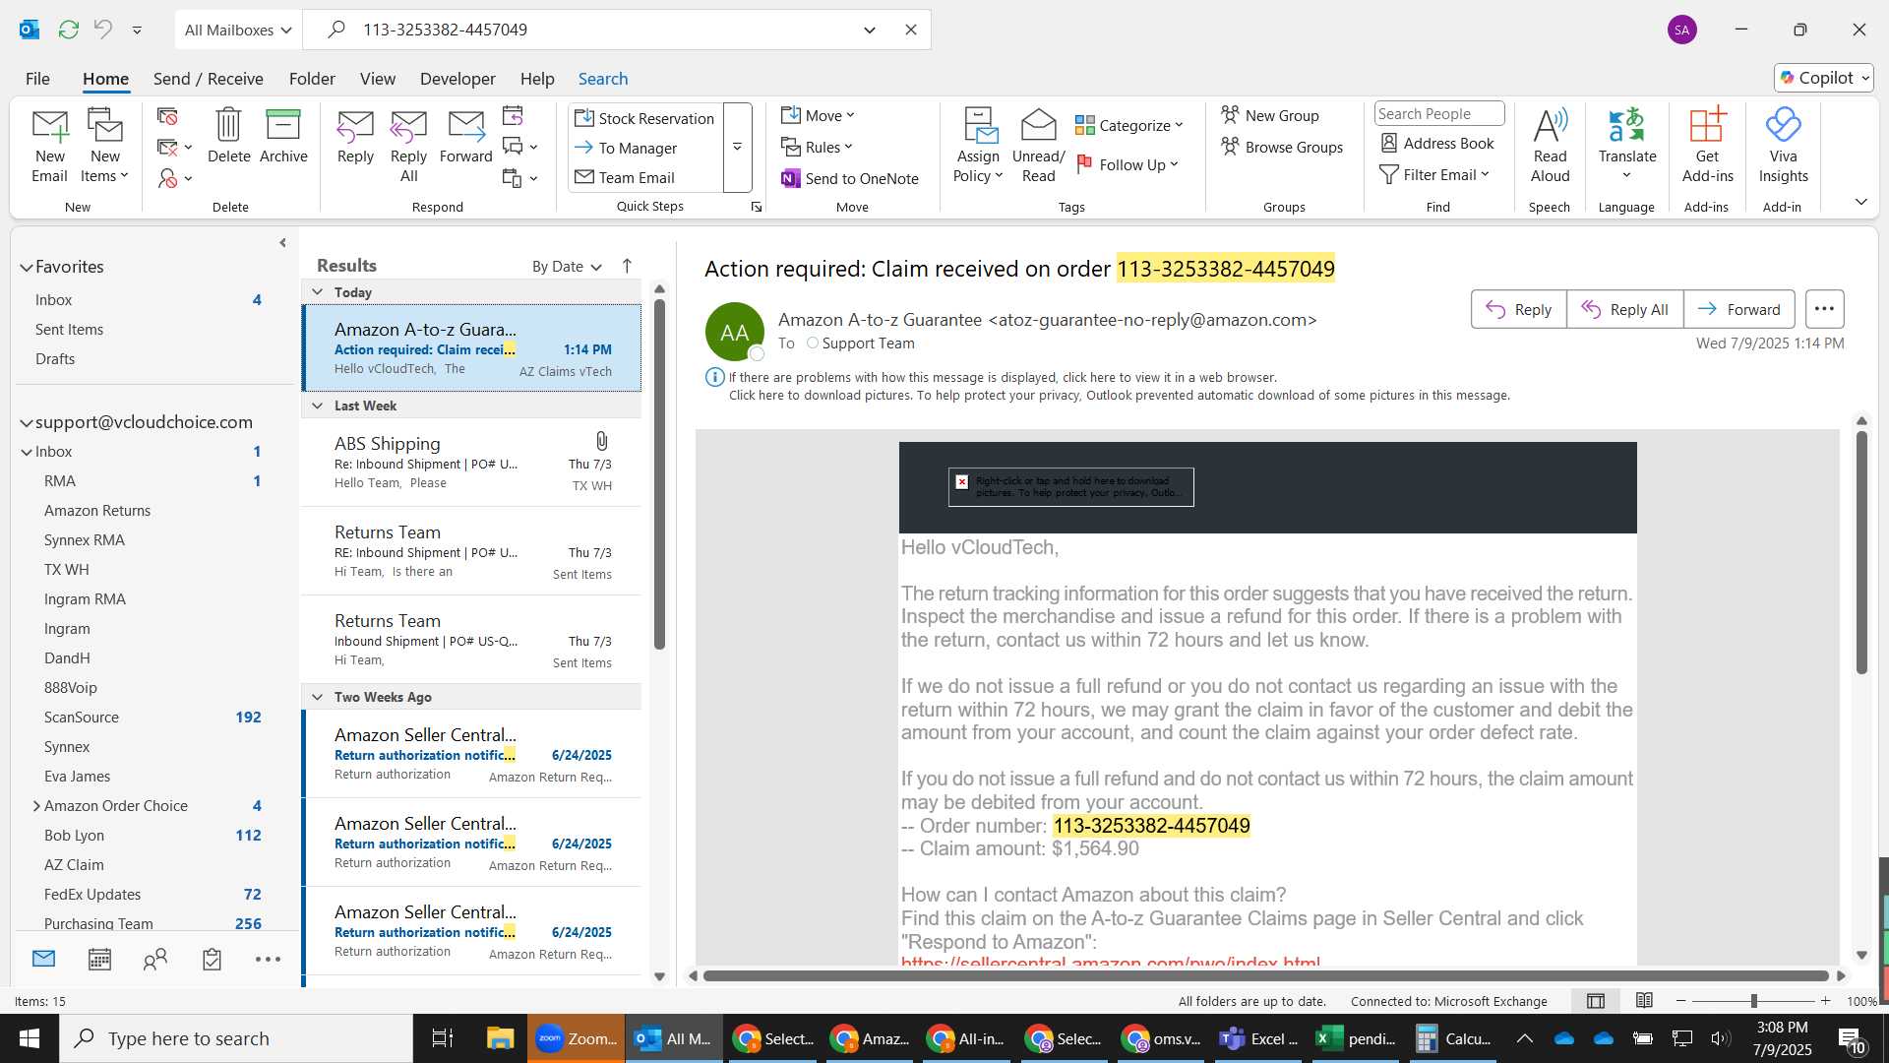Click the ribbon Forward icon
The width and height of the screenshot is (1889, 1063).
465,136
